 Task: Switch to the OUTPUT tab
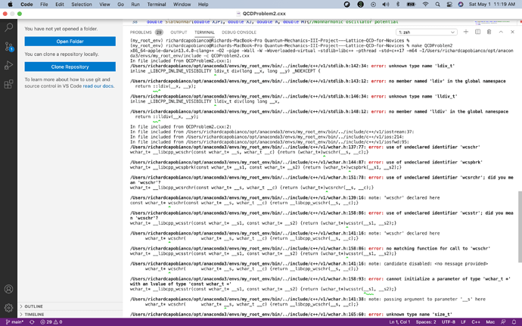click(x=179, y=33)
